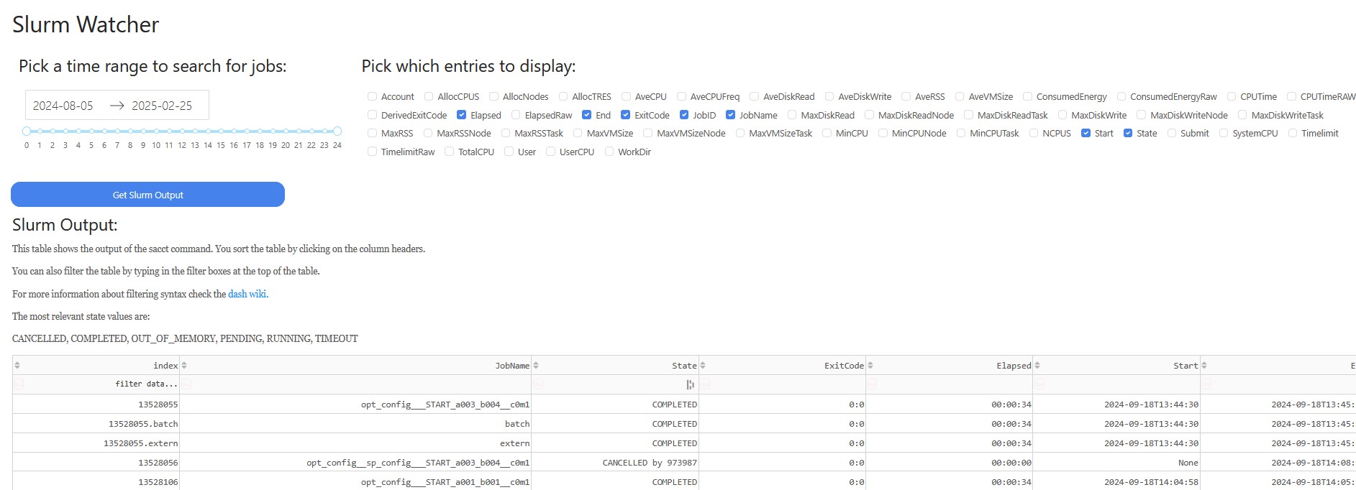Open the dash wiki link
This screenshot has width=1356, height=490.
pos(247,294)
